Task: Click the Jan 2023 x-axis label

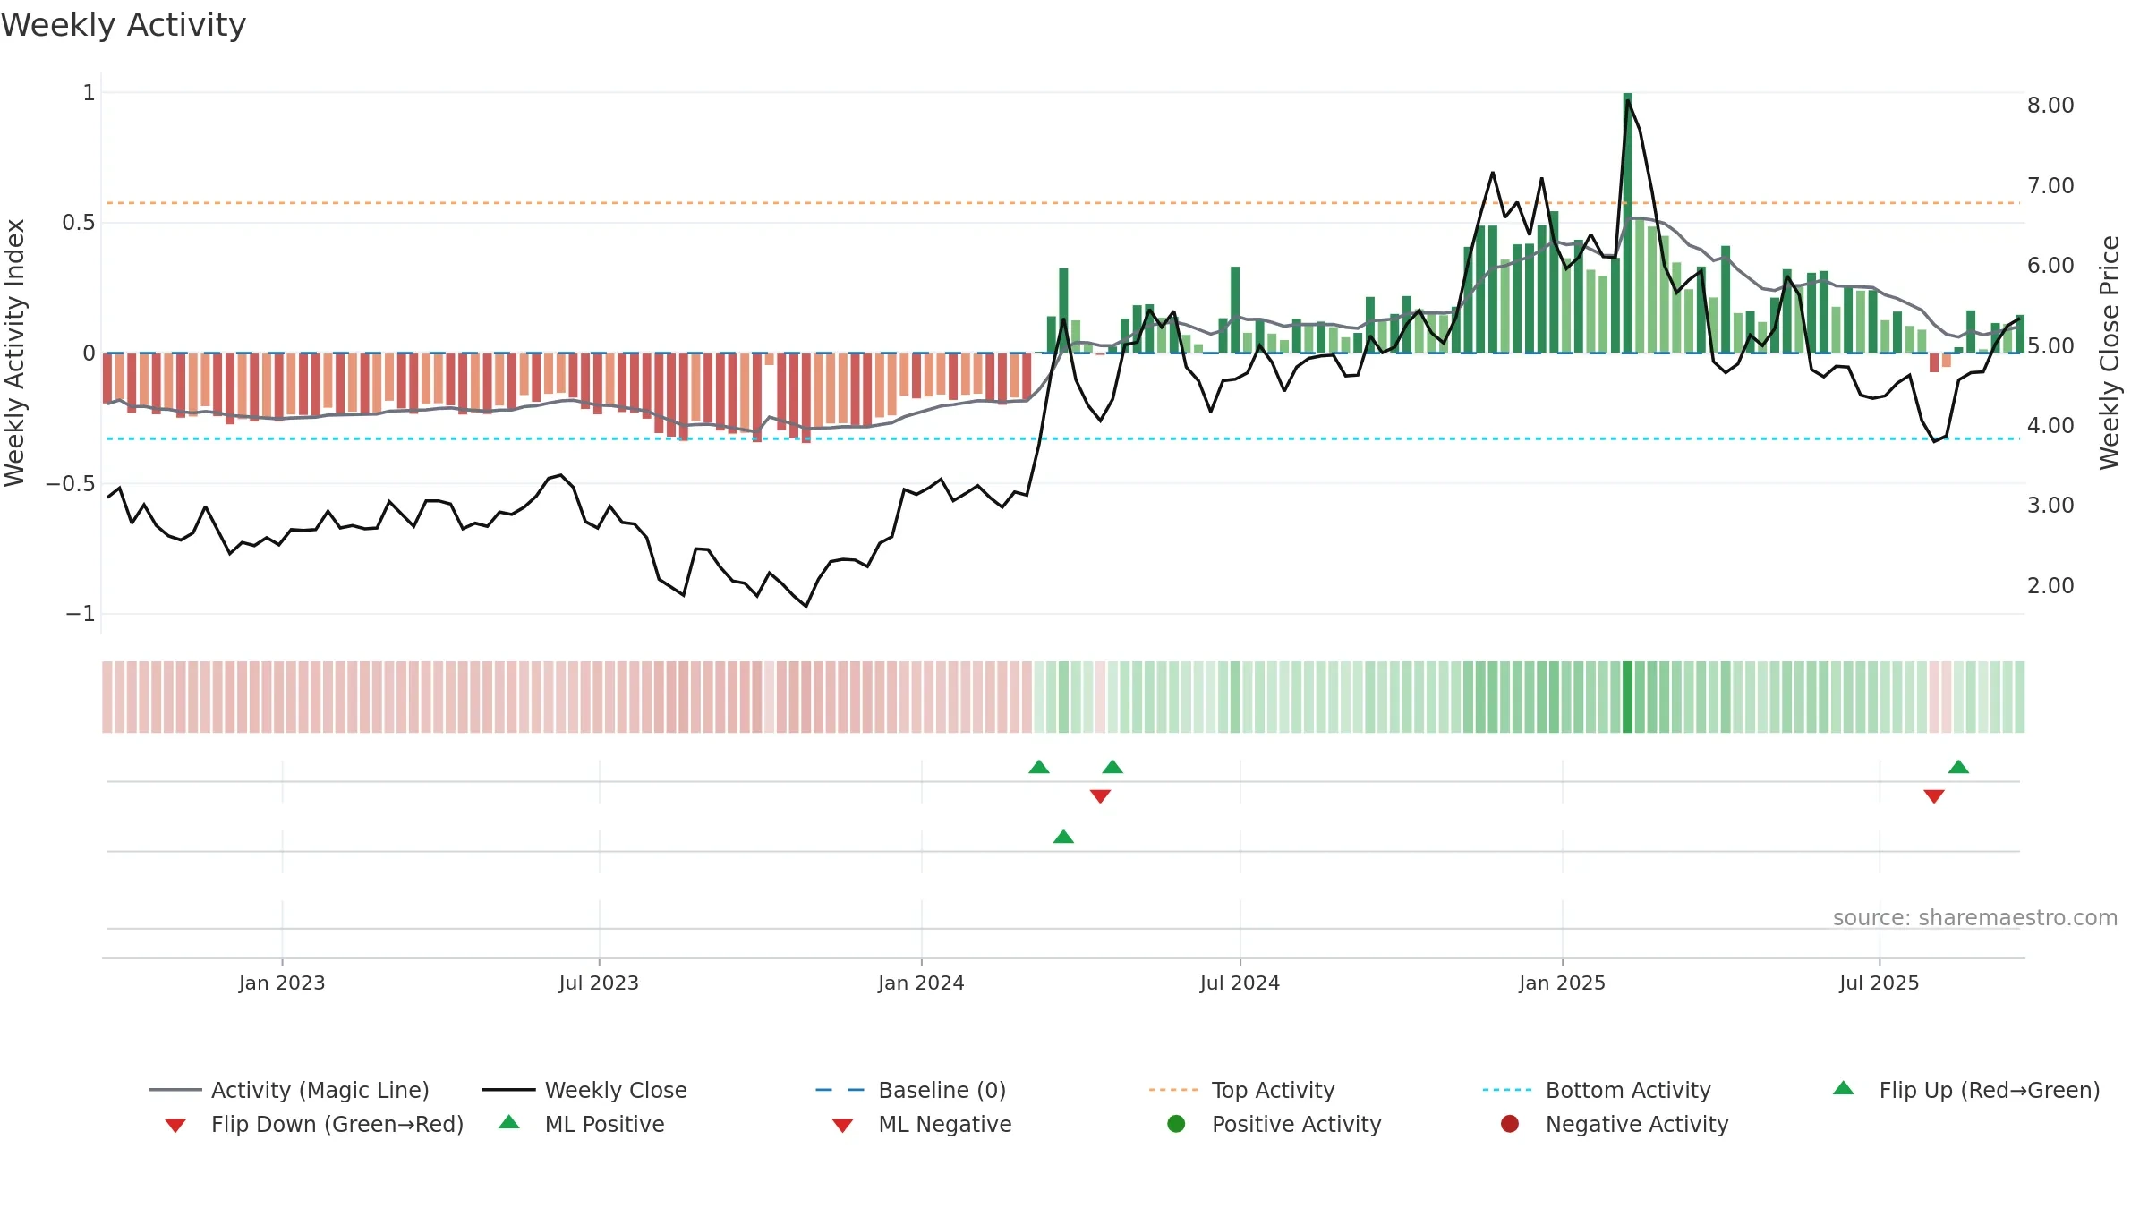Action: [282, 983]
